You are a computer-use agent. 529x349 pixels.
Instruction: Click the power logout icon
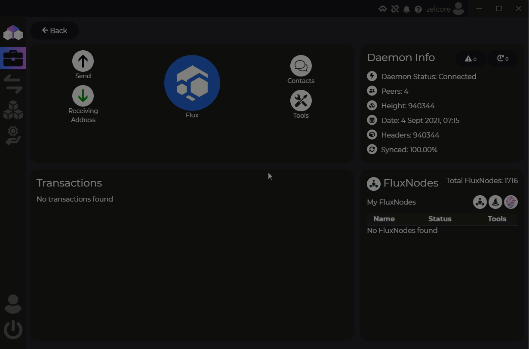pyautogui.click(x=13, y=330)
